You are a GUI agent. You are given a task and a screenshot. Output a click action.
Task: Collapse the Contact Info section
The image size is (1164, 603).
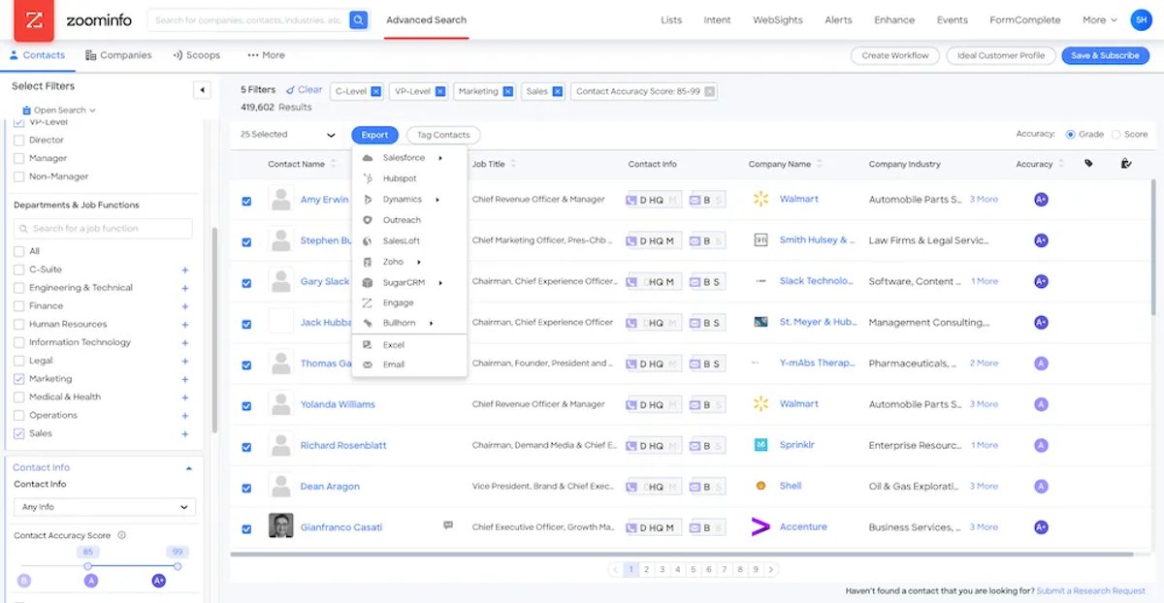click(189, 467)
